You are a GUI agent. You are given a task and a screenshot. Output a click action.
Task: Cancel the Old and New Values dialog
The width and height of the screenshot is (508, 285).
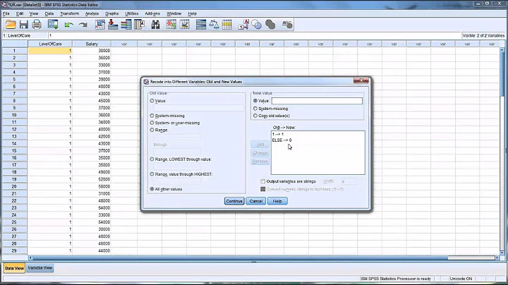256,201
